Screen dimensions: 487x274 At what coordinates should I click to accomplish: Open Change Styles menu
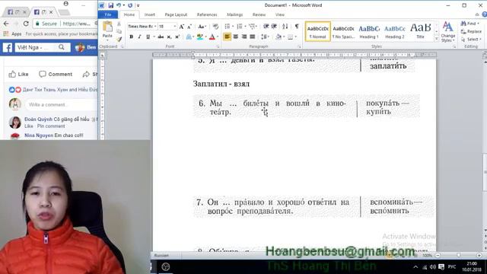point(447,32)
